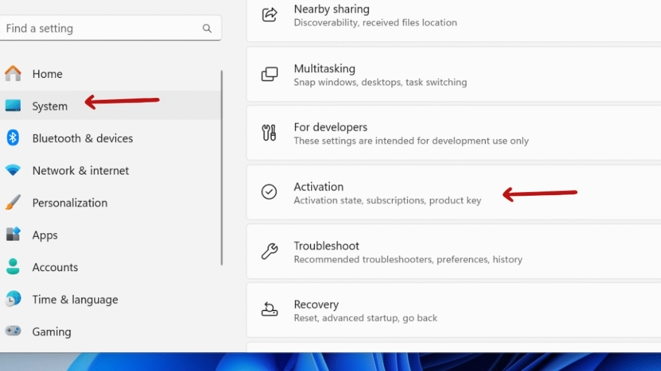Open the System category
661x371 pixels.
click(x=110, y=106)
